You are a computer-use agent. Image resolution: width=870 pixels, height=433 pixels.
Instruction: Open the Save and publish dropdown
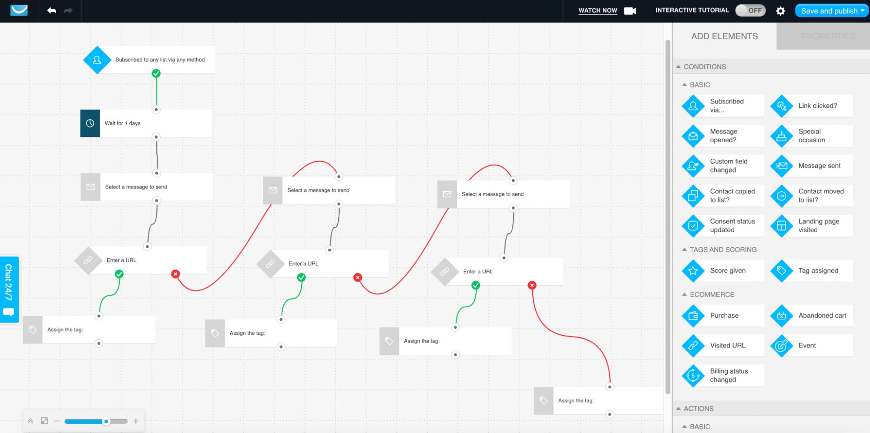(832, 11)
